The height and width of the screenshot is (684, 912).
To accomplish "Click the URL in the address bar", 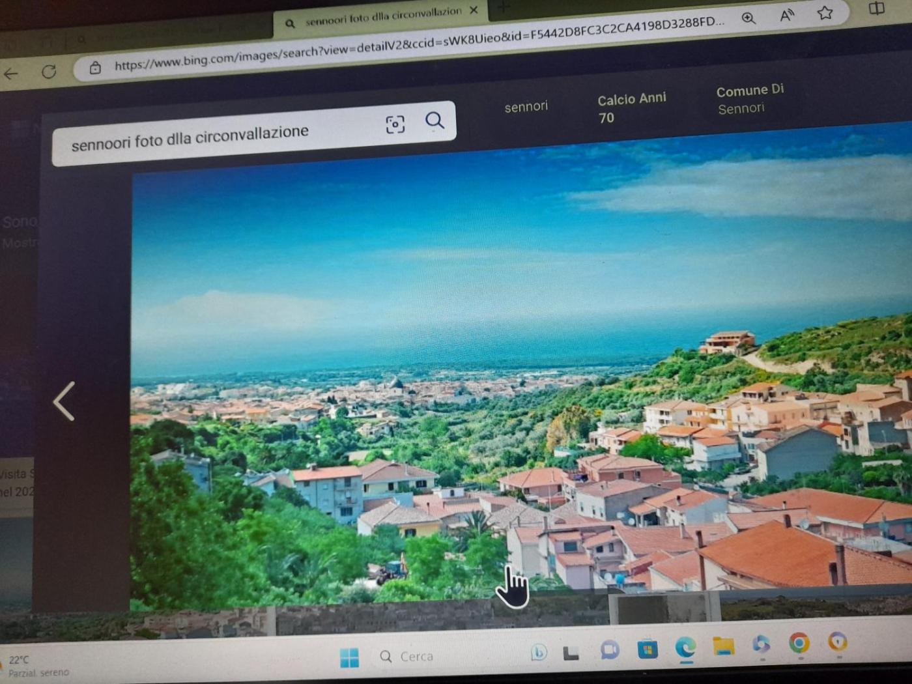I will pyautogui.click(x=417, y=44).
